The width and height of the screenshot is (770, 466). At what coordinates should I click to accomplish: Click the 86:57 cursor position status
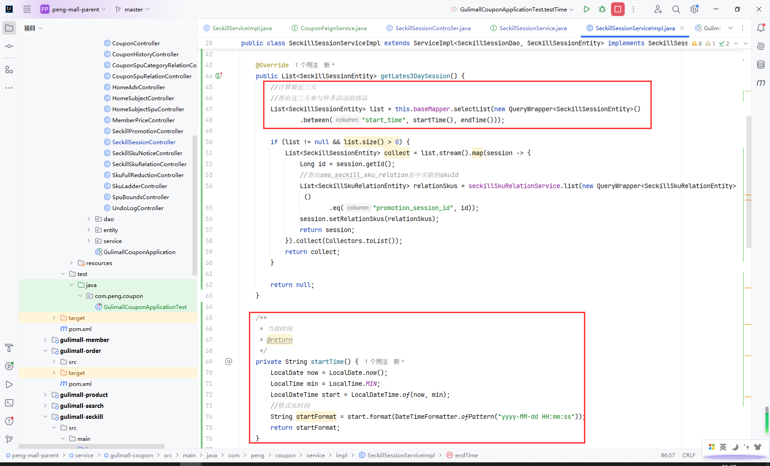pos(668,455)
